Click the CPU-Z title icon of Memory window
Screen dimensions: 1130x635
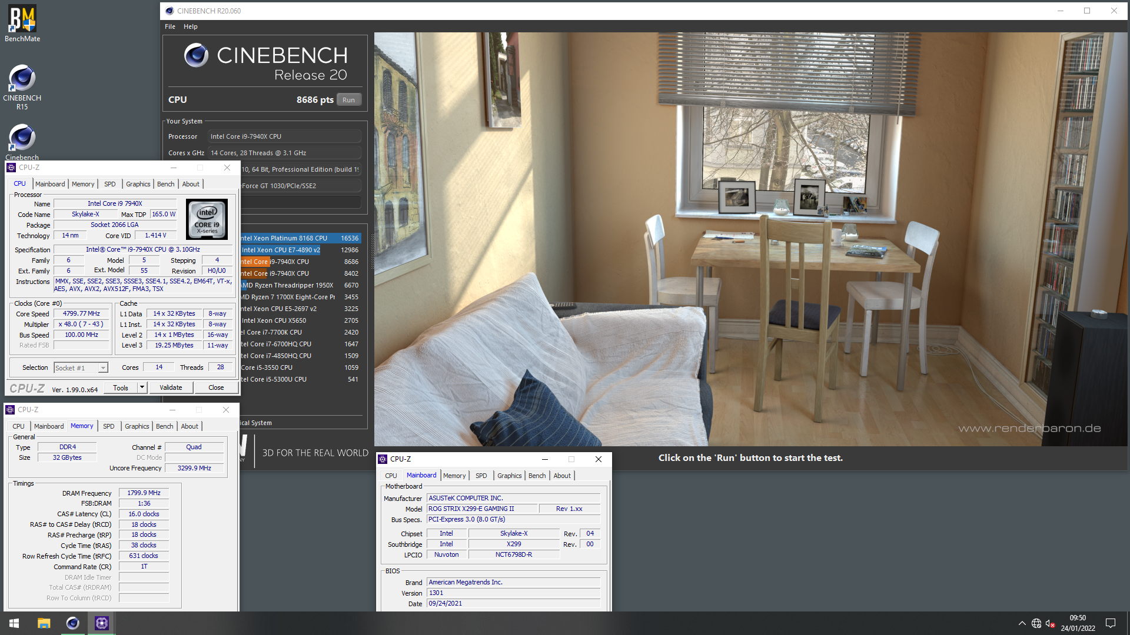pyautogui.click(x=10, y=410)
